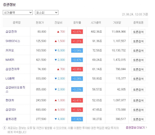Click the red up arrow for 삼성SDI
This screenshot has height=135, width=155.
[x=56, y=110]
